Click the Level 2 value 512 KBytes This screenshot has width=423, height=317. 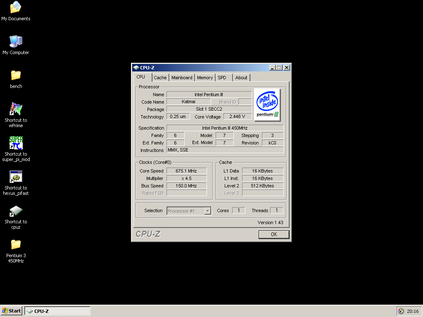263,186
